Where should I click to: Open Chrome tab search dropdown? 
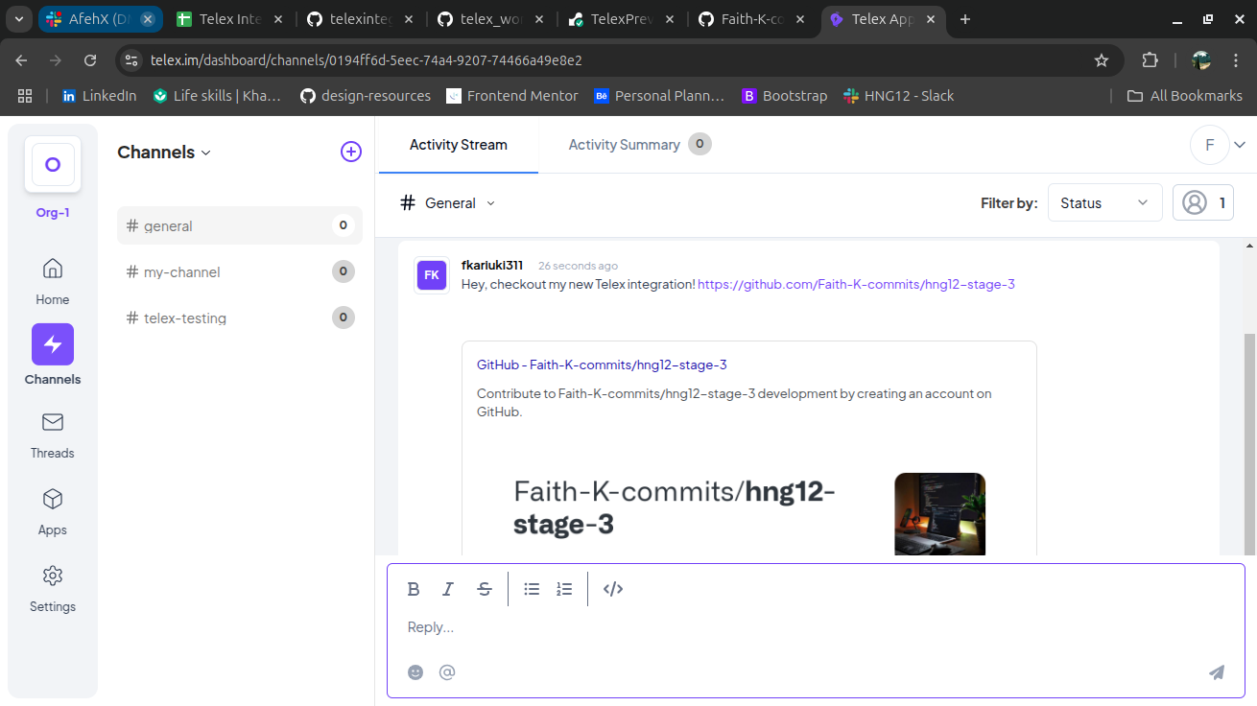19,19
